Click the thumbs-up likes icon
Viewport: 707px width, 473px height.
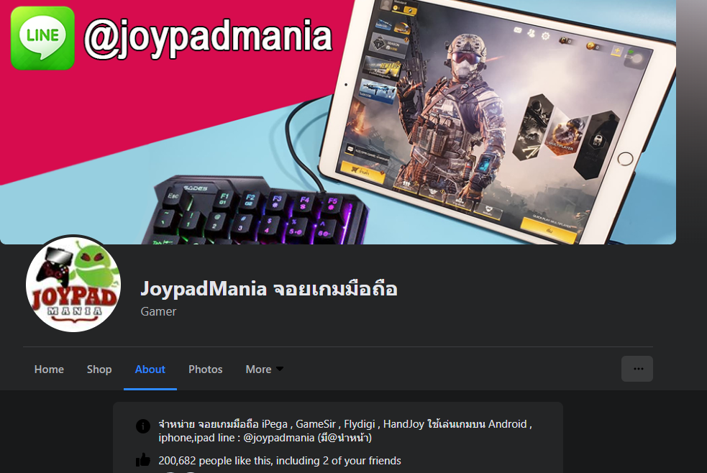(143, 460)
